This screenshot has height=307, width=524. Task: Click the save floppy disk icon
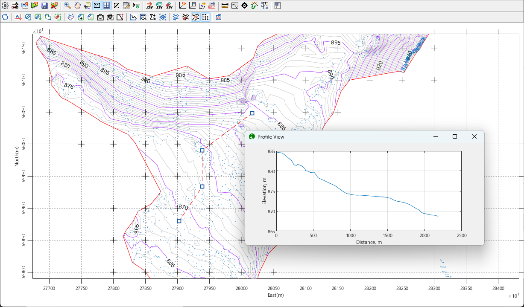44,6
